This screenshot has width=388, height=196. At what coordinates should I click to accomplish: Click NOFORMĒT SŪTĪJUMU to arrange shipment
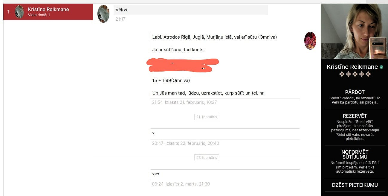[355, 154]
